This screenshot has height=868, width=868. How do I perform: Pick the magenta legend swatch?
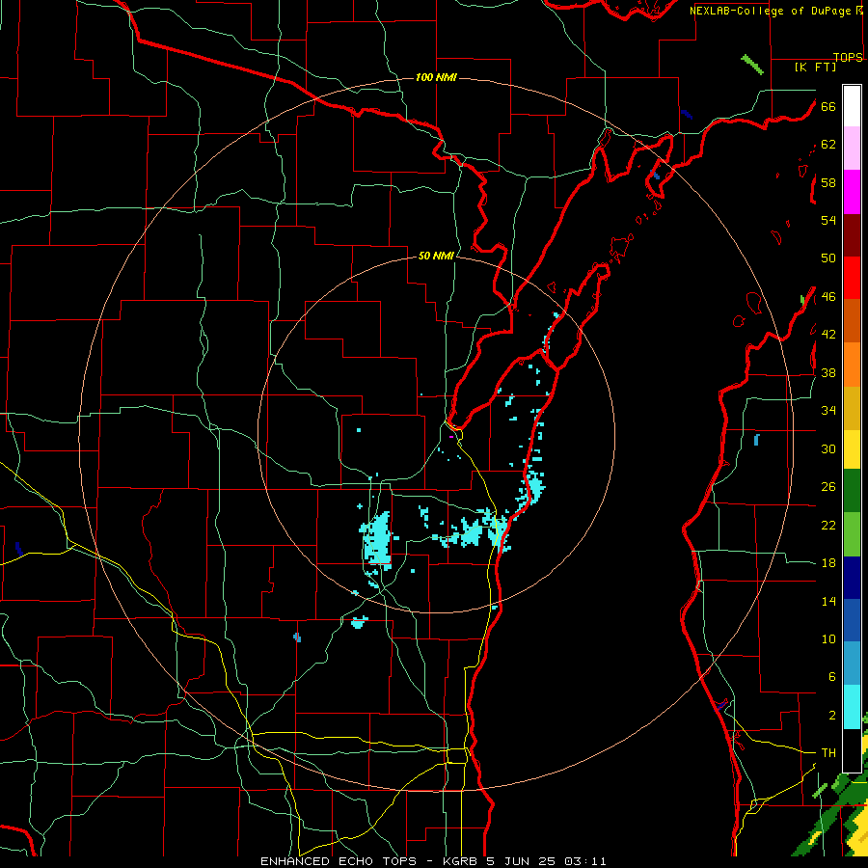click(x=852, y=192)
